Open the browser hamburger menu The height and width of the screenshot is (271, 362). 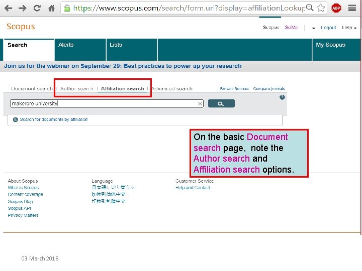352,9
